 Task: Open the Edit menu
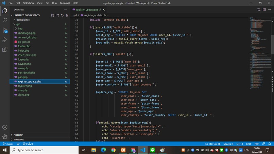[18, 3]
